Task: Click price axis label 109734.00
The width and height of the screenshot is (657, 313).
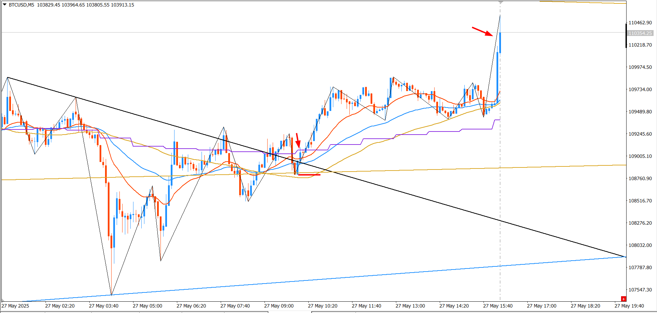Action: (x=640, y=89)
